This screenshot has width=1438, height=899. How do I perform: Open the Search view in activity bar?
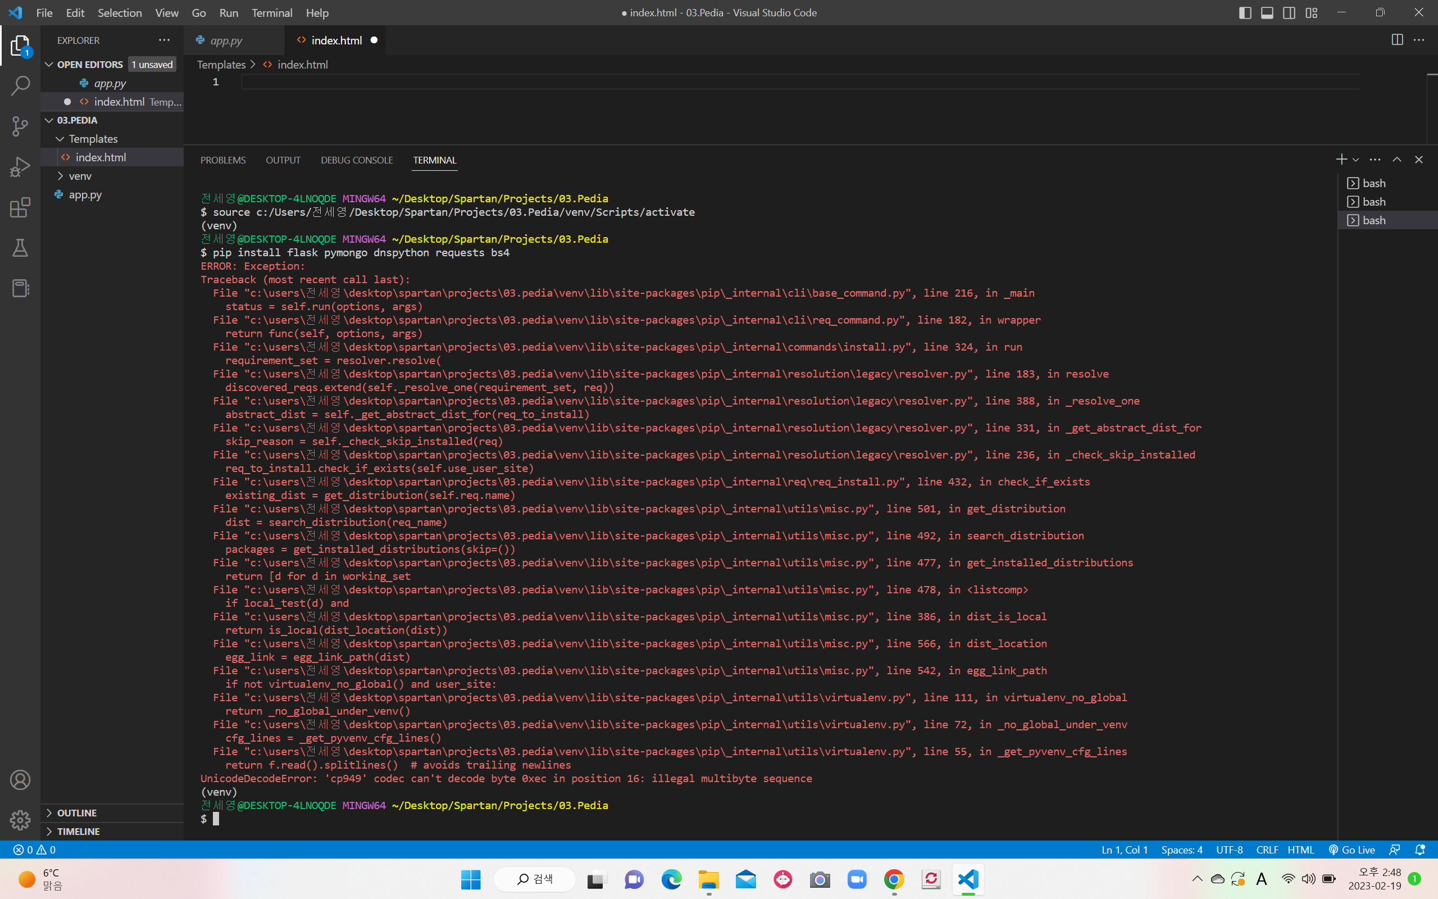pos(20,85)
